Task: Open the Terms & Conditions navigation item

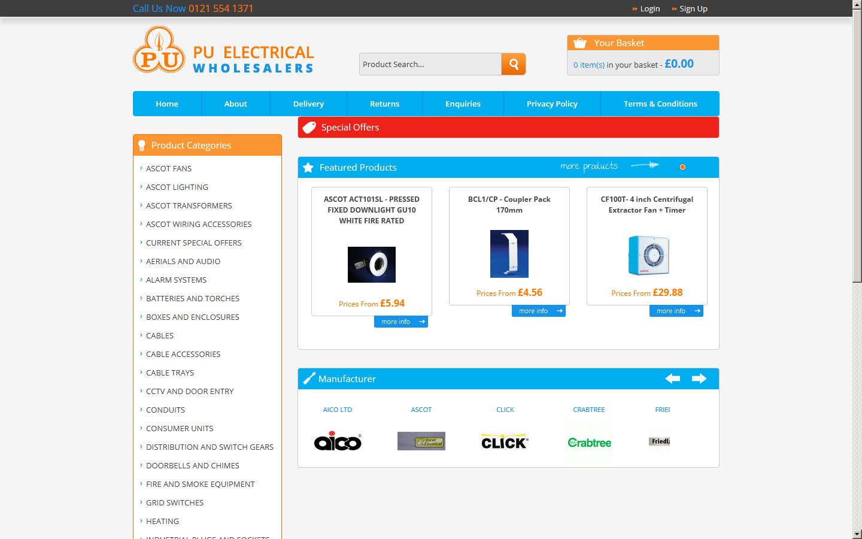Action: point(660,103)
